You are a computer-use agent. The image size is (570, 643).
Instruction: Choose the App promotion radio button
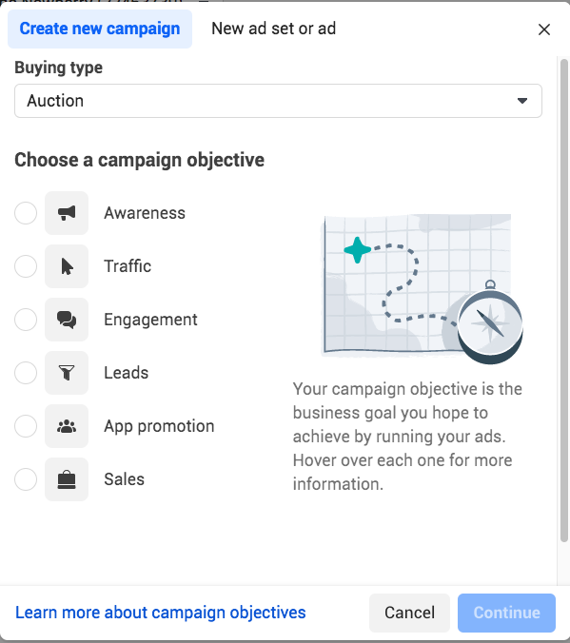26,426
